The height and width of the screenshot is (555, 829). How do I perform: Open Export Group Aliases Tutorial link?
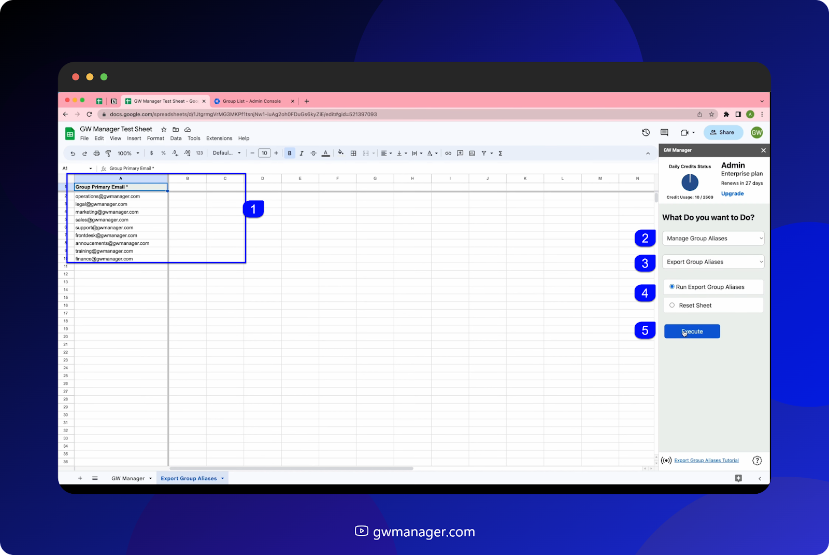click(706, 461)
